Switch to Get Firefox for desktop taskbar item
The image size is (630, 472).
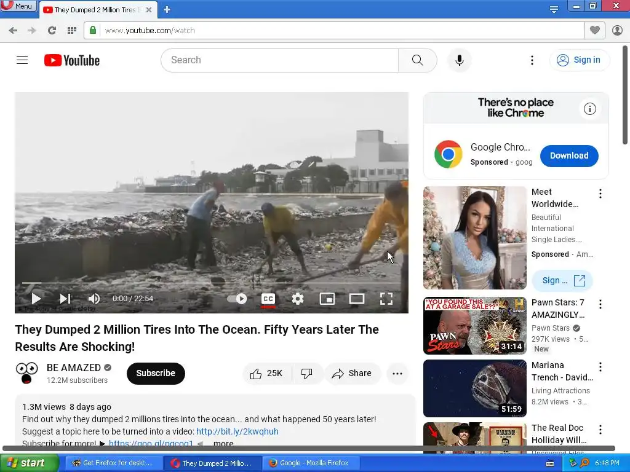114,463
